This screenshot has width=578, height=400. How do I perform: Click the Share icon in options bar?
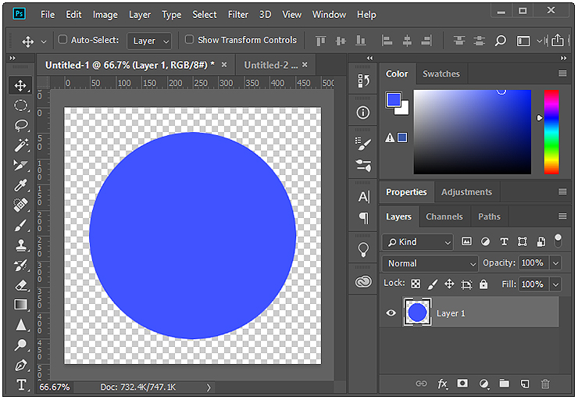pos(558,40)
